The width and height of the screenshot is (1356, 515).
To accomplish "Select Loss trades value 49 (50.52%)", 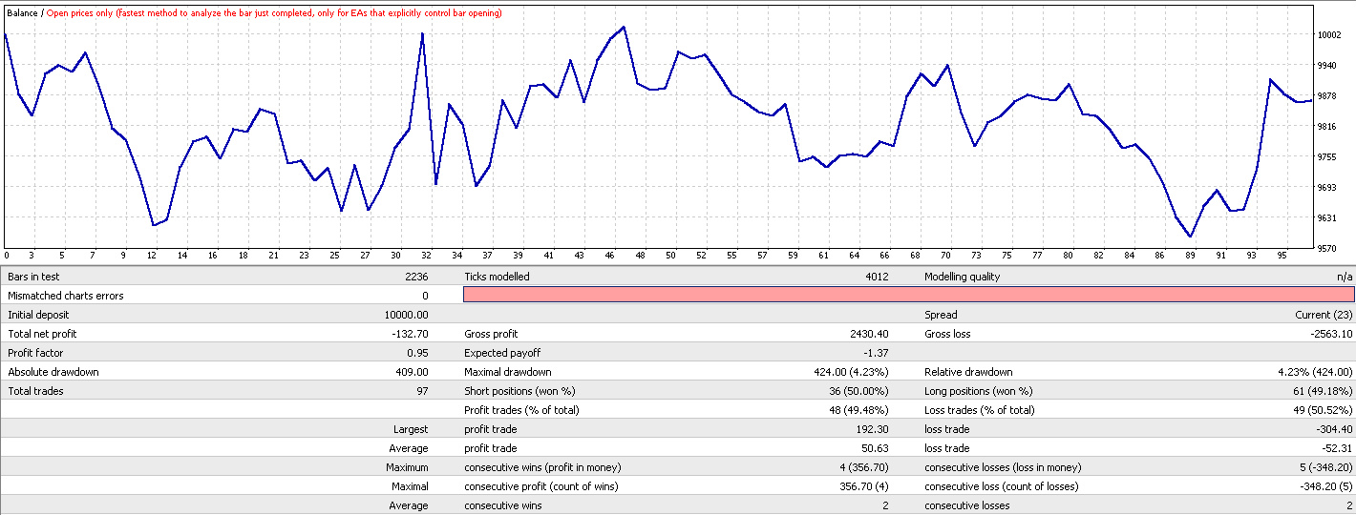I will (1323, 410).
